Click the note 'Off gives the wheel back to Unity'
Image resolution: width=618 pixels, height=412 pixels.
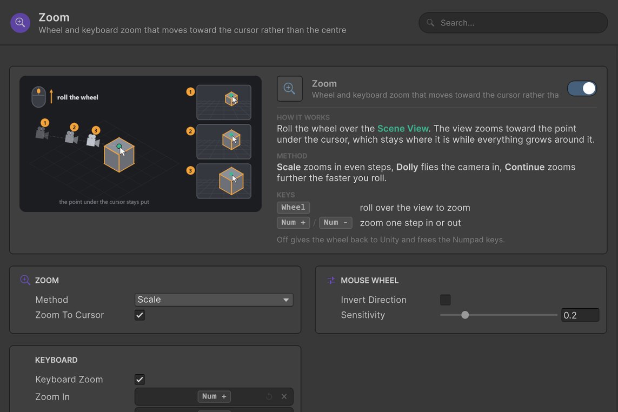click(390, 240)
